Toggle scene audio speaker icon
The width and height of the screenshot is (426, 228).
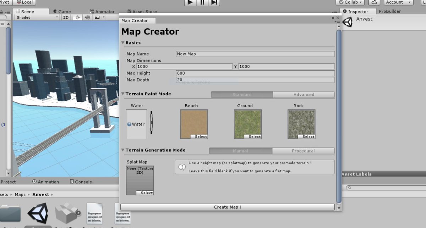(87, 17)
